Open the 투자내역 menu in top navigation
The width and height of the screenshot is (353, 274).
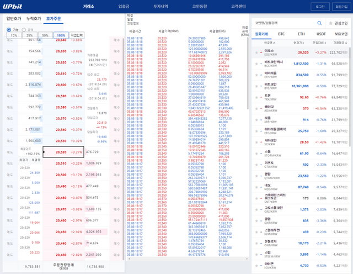point(161,7)
